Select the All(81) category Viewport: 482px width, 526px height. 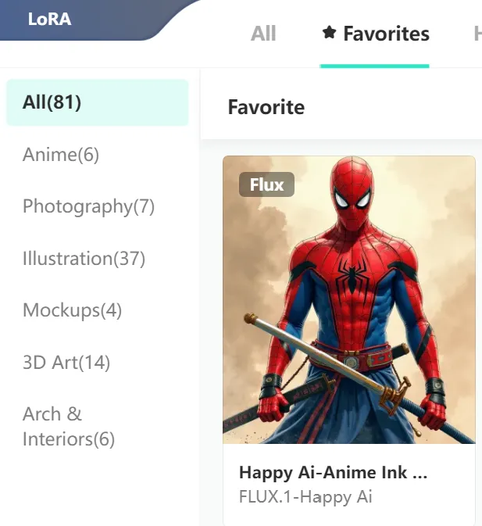point(98,102)
